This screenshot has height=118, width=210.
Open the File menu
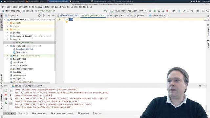tap(3, 7)
